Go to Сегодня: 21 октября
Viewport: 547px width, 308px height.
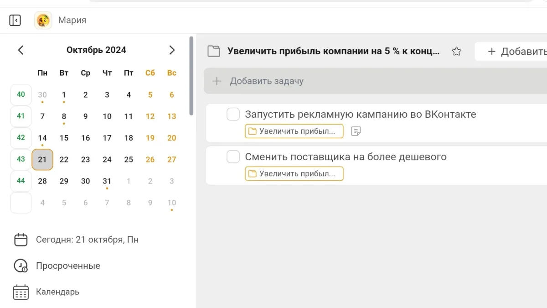(87, 240)
